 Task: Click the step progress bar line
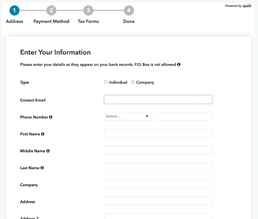(x=70, y=10)
